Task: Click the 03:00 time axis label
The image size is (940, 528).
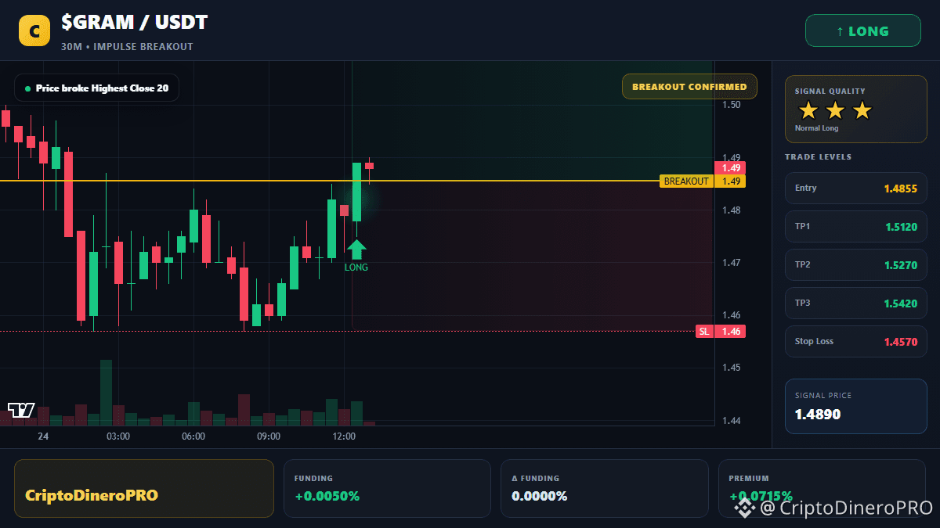Action: pyautogui.click(x=118, y=436)
